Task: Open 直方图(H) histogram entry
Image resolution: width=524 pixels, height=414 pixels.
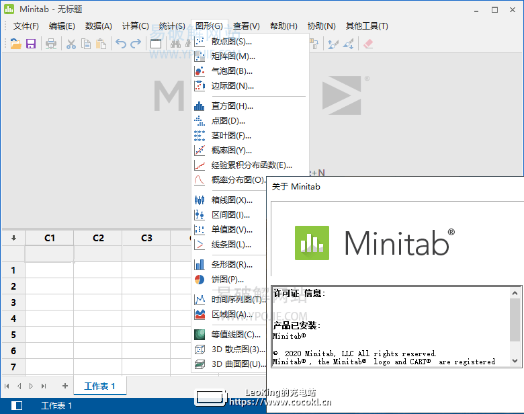Action: pyautogui.click(x=250, y=106)
